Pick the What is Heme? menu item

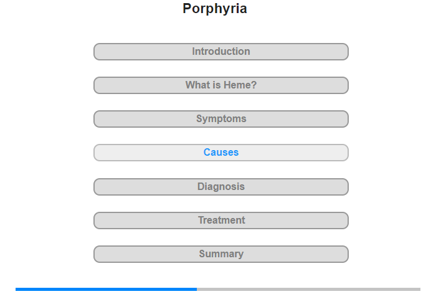[x=220, y=85]
